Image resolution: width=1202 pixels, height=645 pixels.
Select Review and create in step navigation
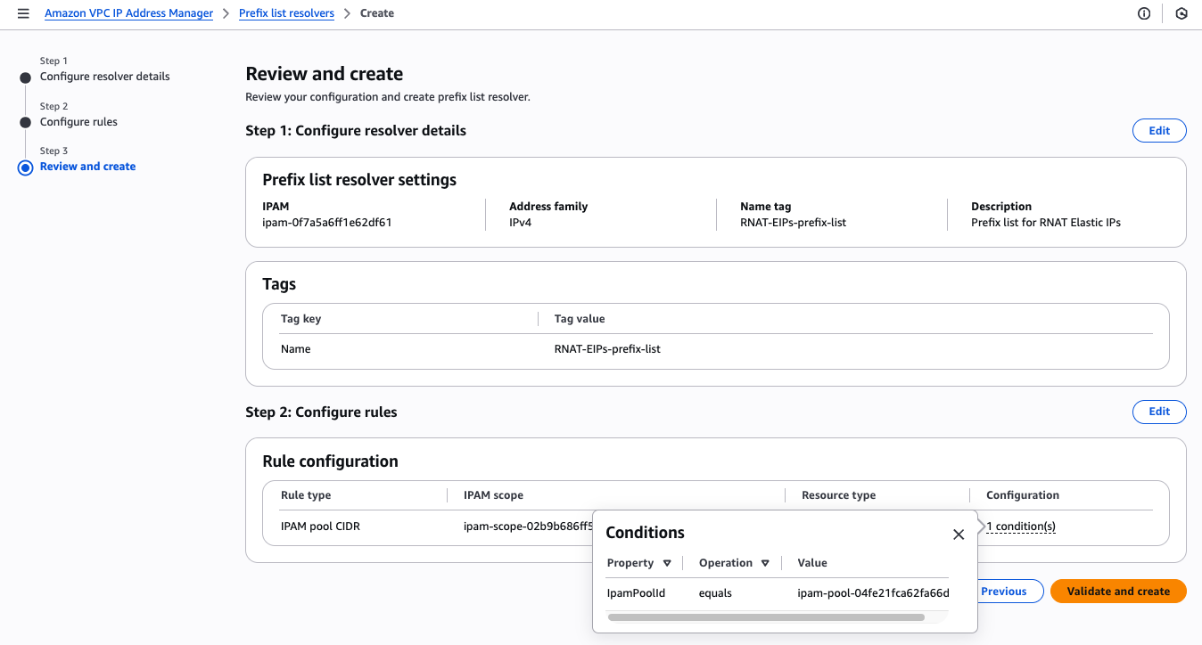coord(87,166)
